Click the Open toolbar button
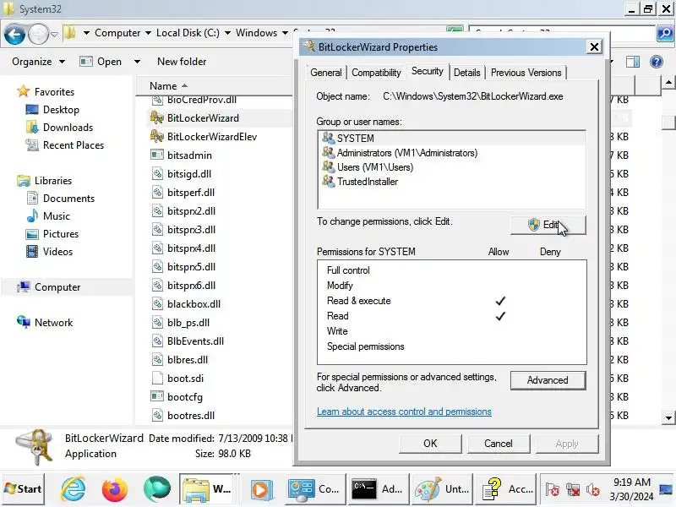The height and width of the screenshot is (507, 676). (x=101, y=62)
